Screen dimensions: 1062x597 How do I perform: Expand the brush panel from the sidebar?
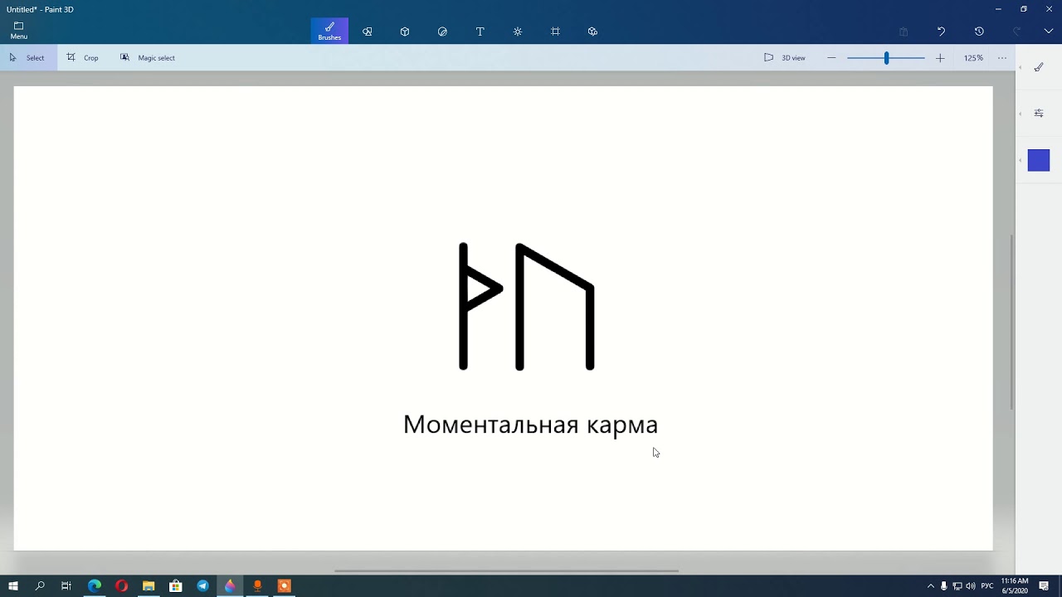point(1039,67)
